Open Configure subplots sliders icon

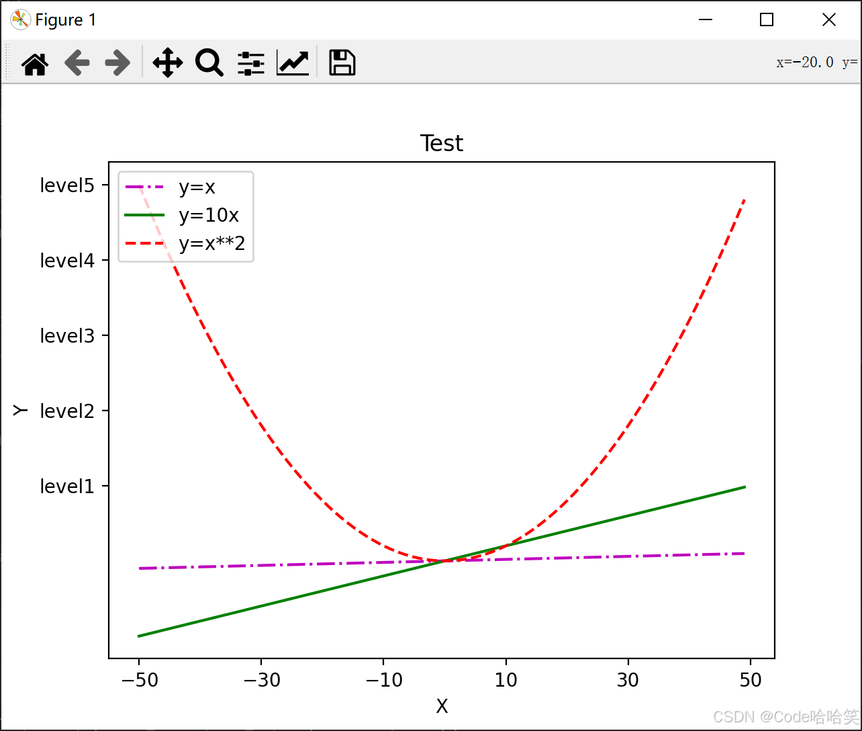[251, 63]
